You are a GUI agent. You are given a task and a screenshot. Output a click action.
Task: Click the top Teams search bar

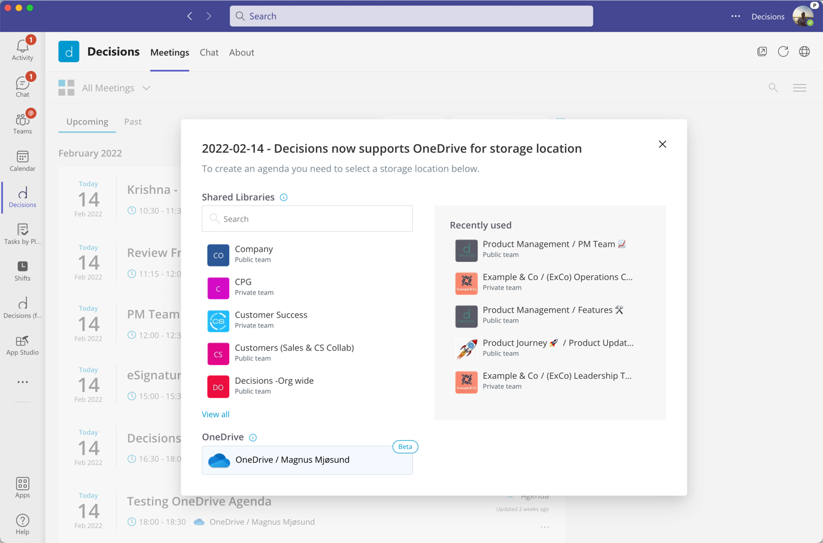click(x=411, y=16)
